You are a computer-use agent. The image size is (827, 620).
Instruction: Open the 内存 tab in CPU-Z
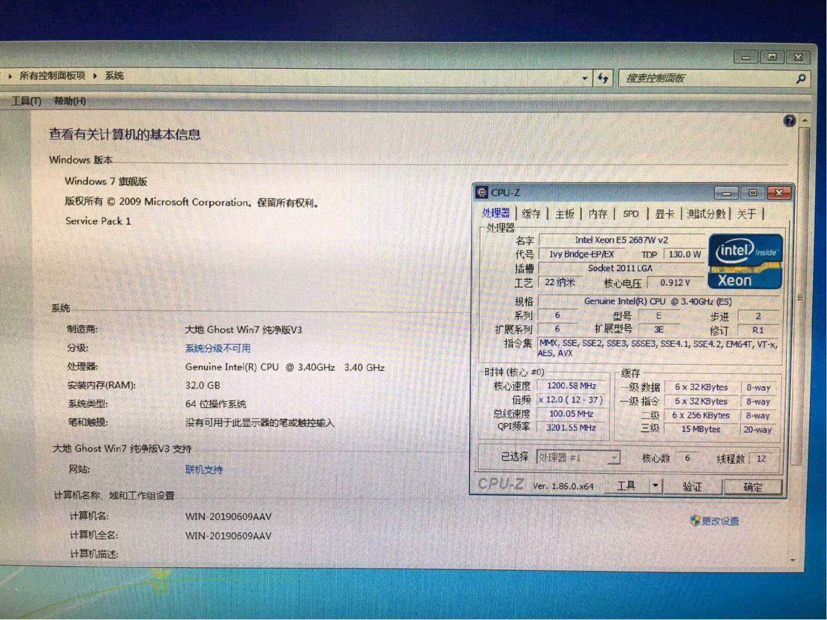point(598,214)
